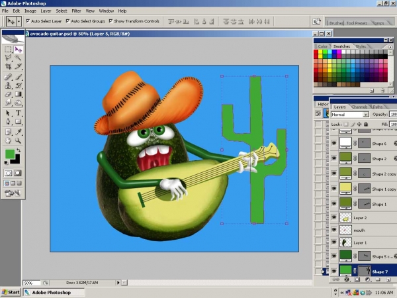The height and width of the screenshot is (298, 397).
Task: Add layer style at Layers panel bottom
Action: pos(347,279)
